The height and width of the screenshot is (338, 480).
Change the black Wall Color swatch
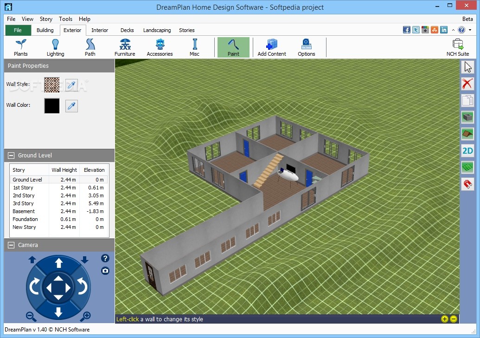[x=52, y=106]
